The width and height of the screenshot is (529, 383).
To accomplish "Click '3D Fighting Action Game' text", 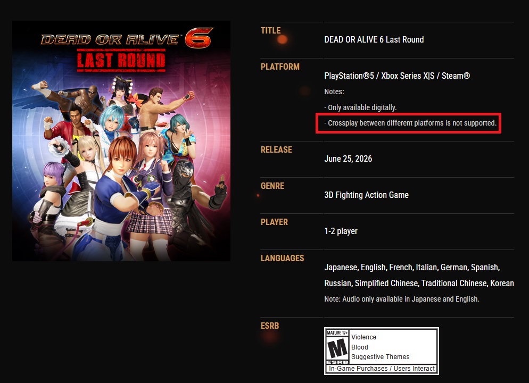I will [366, 195].
